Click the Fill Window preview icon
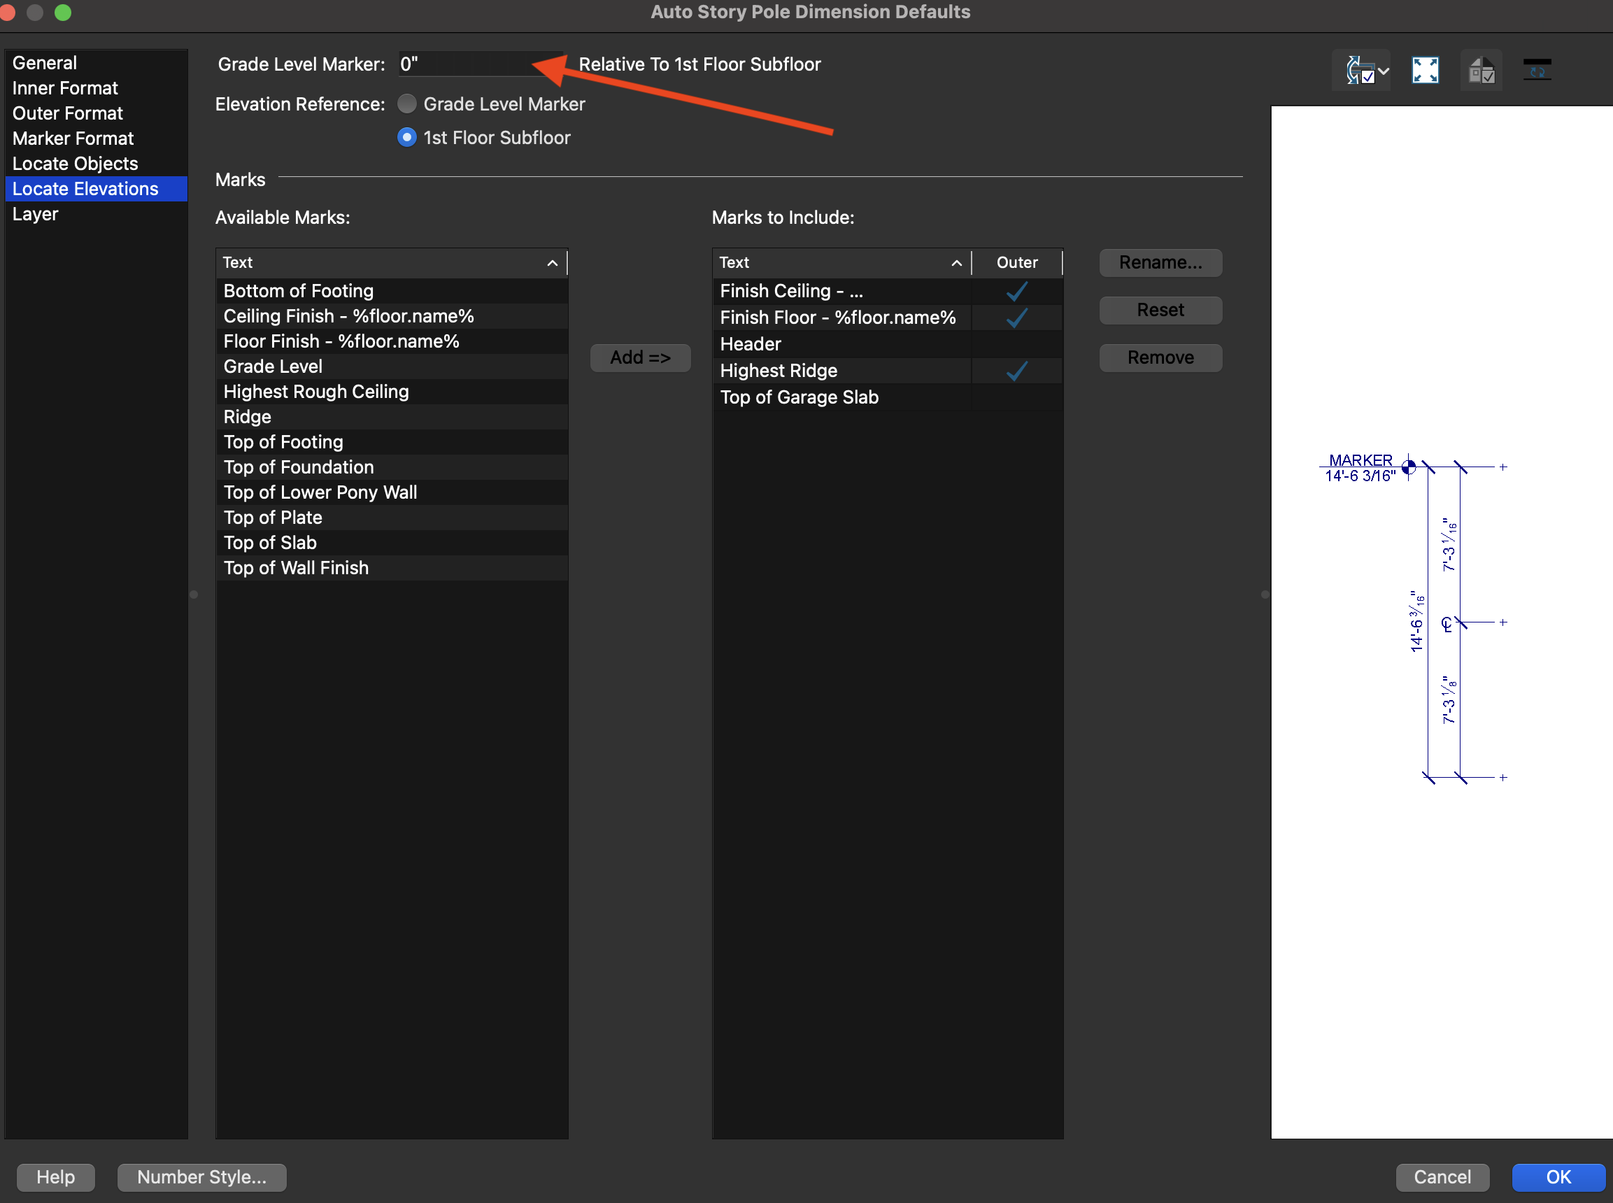Screen dimensions: 1613x1203 [x=1424, y=71]
